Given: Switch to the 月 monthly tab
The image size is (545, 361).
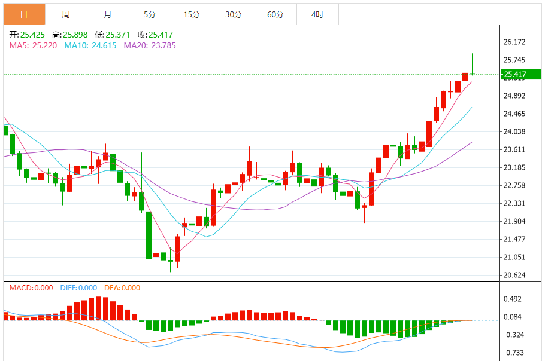Looking at the screenshot, I should pos(108,14).
